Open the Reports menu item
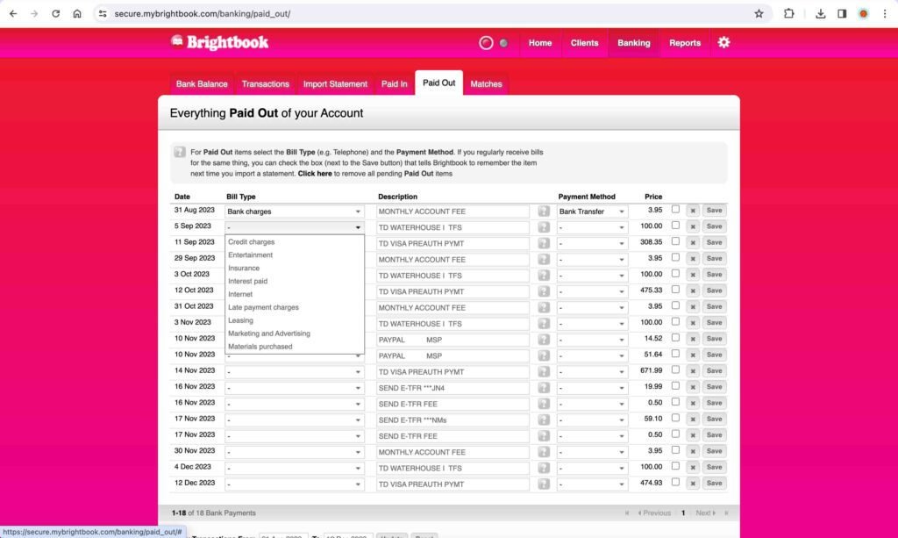The height and width of the screenshot is (538, 898). 685,42
